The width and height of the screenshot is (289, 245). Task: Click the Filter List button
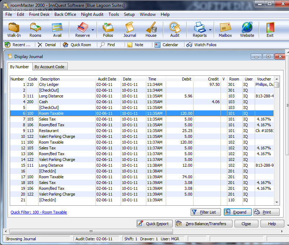click(206, 212)
